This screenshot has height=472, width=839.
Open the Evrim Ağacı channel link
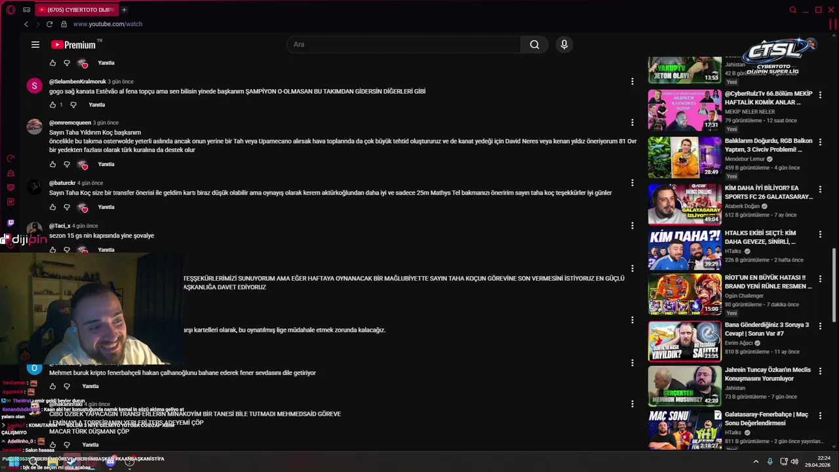coord(739,343)
